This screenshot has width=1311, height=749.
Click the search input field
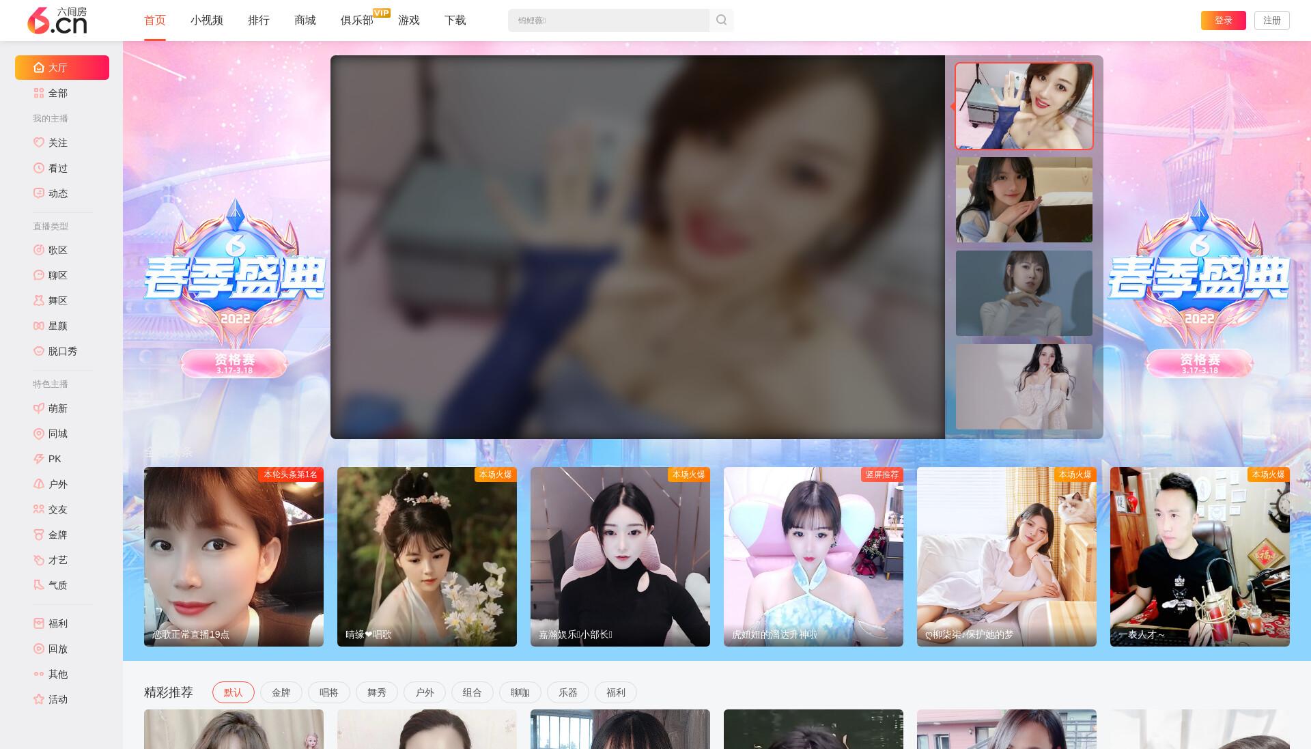coord(608,20)
